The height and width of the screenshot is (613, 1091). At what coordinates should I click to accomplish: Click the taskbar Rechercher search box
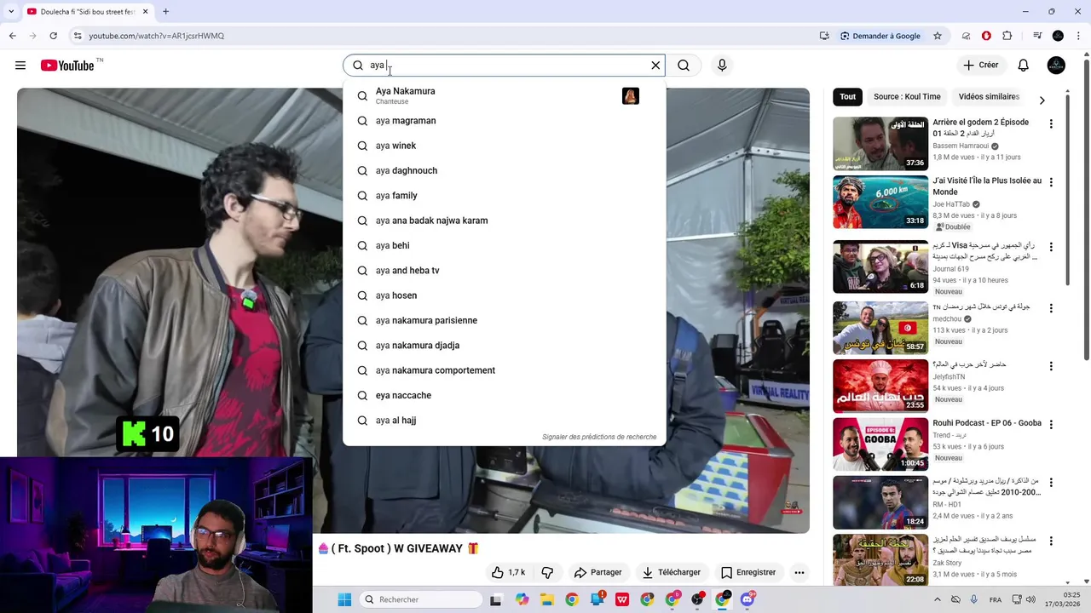[x=422, y=599]
